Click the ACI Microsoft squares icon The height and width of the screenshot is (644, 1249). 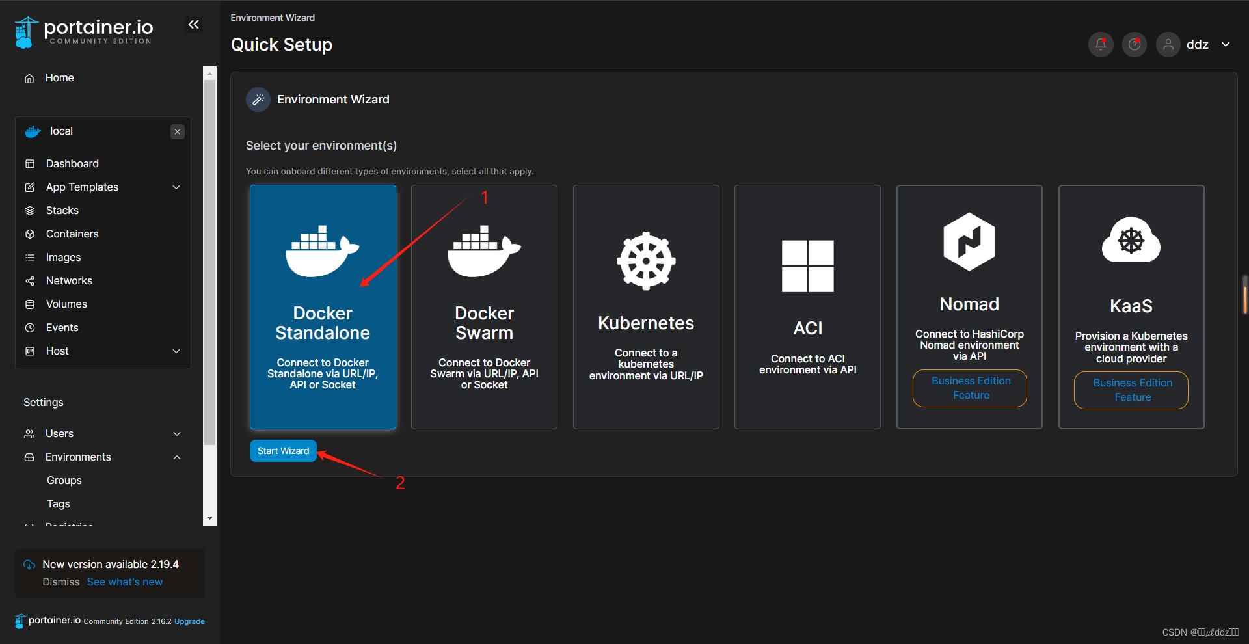807,266
